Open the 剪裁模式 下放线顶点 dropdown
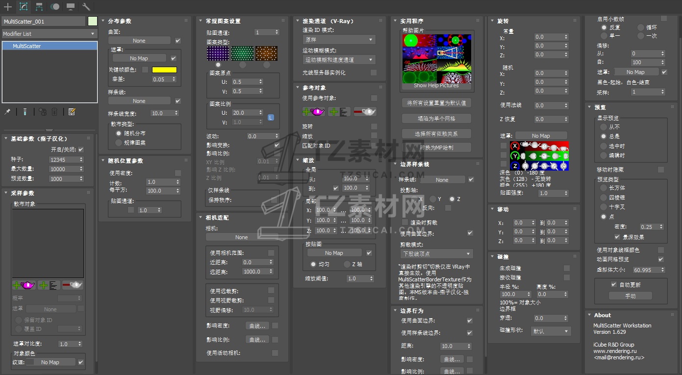This screenshot has width=682, height=375. [x=436, y=254]
